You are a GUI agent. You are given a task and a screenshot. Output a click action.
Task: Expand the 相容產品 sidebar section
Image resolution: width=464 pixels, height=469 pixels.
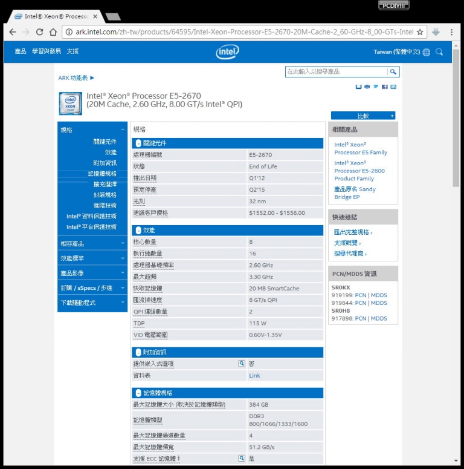pos(92,243)
